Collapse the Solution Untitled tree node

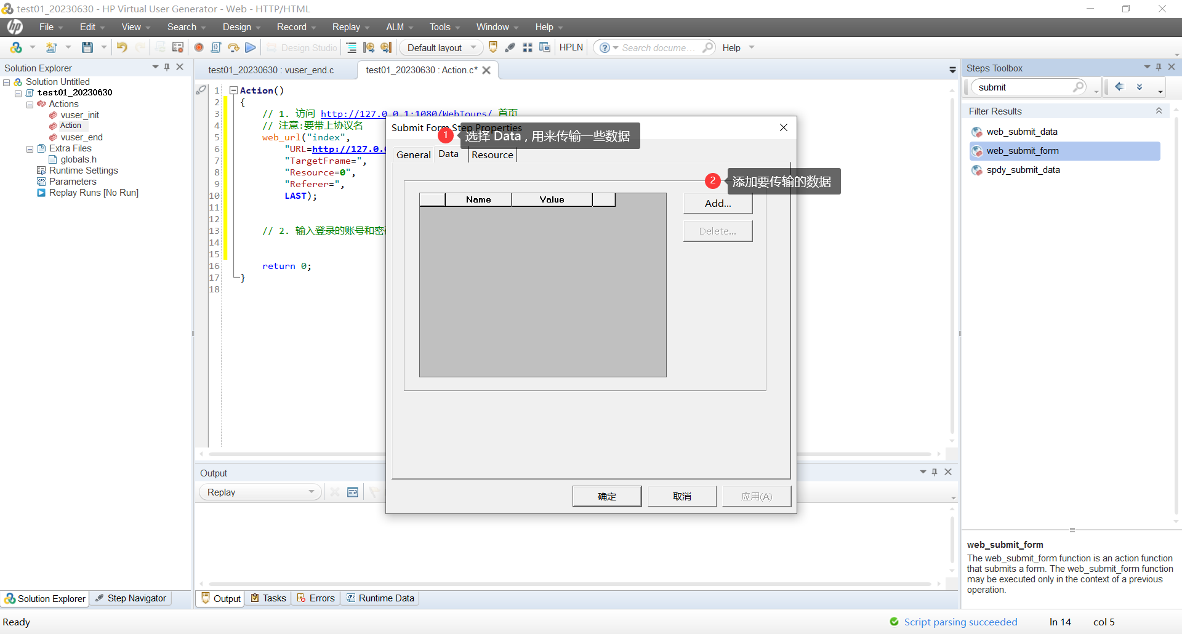[x=7, y=82]
